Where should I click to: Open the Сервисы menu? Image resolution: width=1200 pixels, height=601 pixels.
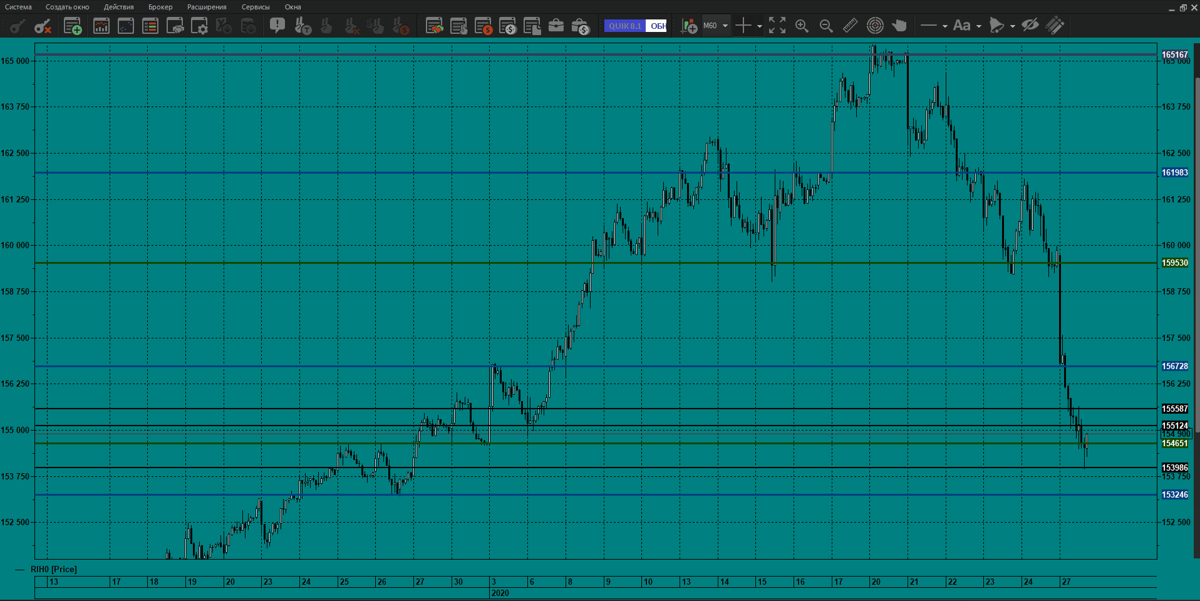coord(256,7)
